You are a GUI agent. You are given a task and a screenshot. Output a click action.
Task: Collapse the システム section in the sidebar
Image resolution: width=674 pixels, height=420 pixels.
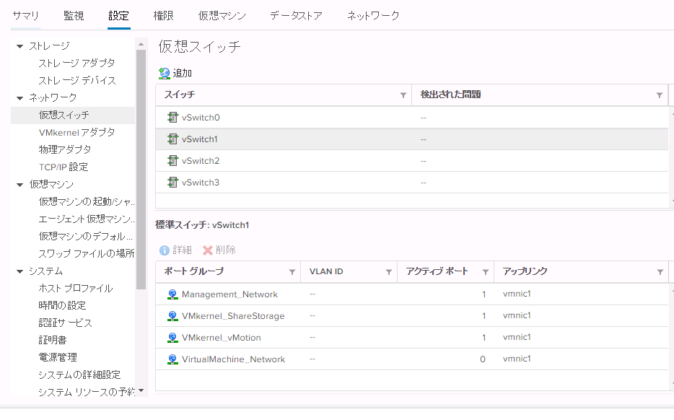19,272
